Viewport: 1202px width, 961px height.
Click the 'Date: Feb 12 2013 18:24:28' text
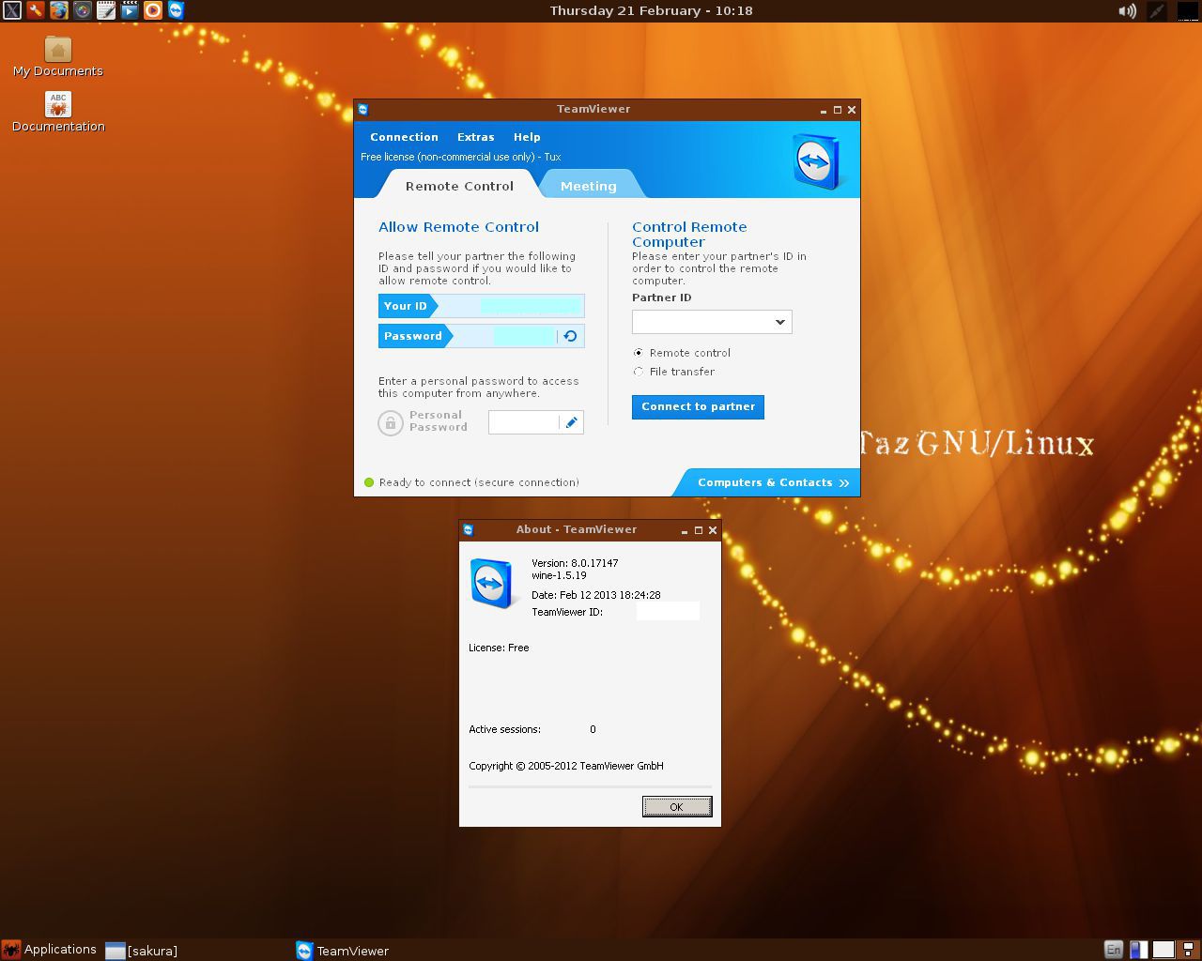point(596,595)
